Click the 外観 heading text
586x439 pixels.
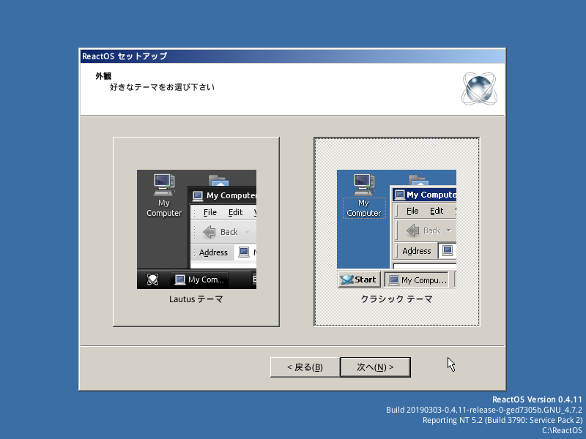[103, 76]
